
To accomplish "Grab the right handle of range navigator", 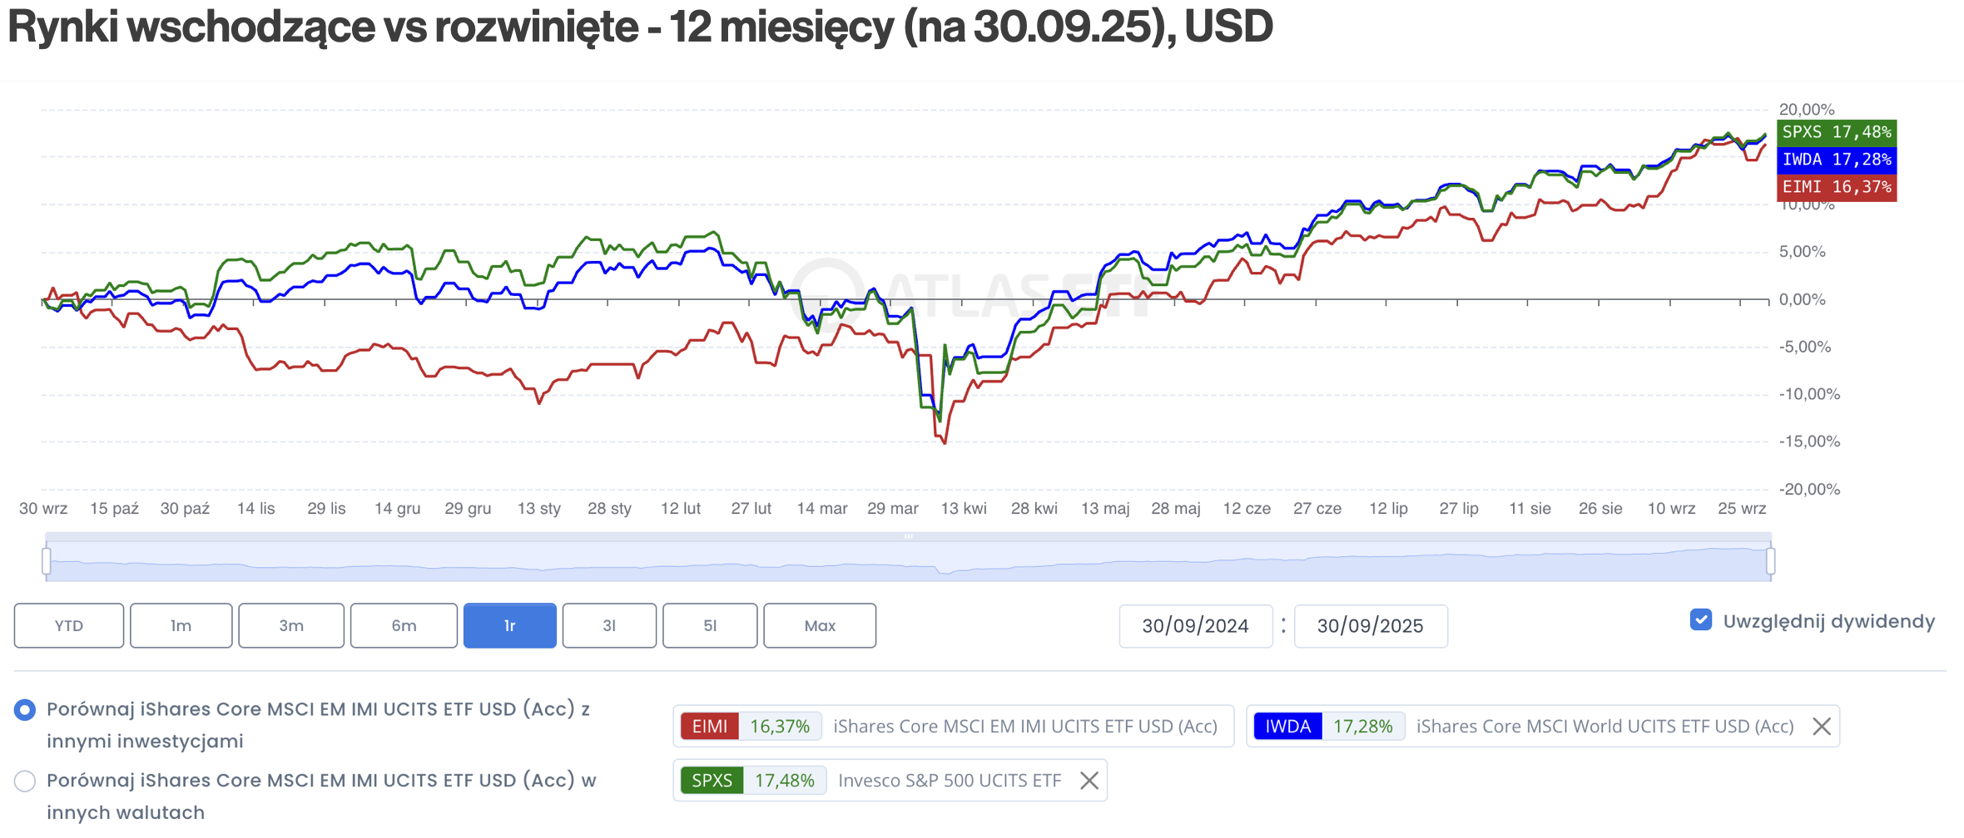I will pyautogui.click(x=1770, y=561).
